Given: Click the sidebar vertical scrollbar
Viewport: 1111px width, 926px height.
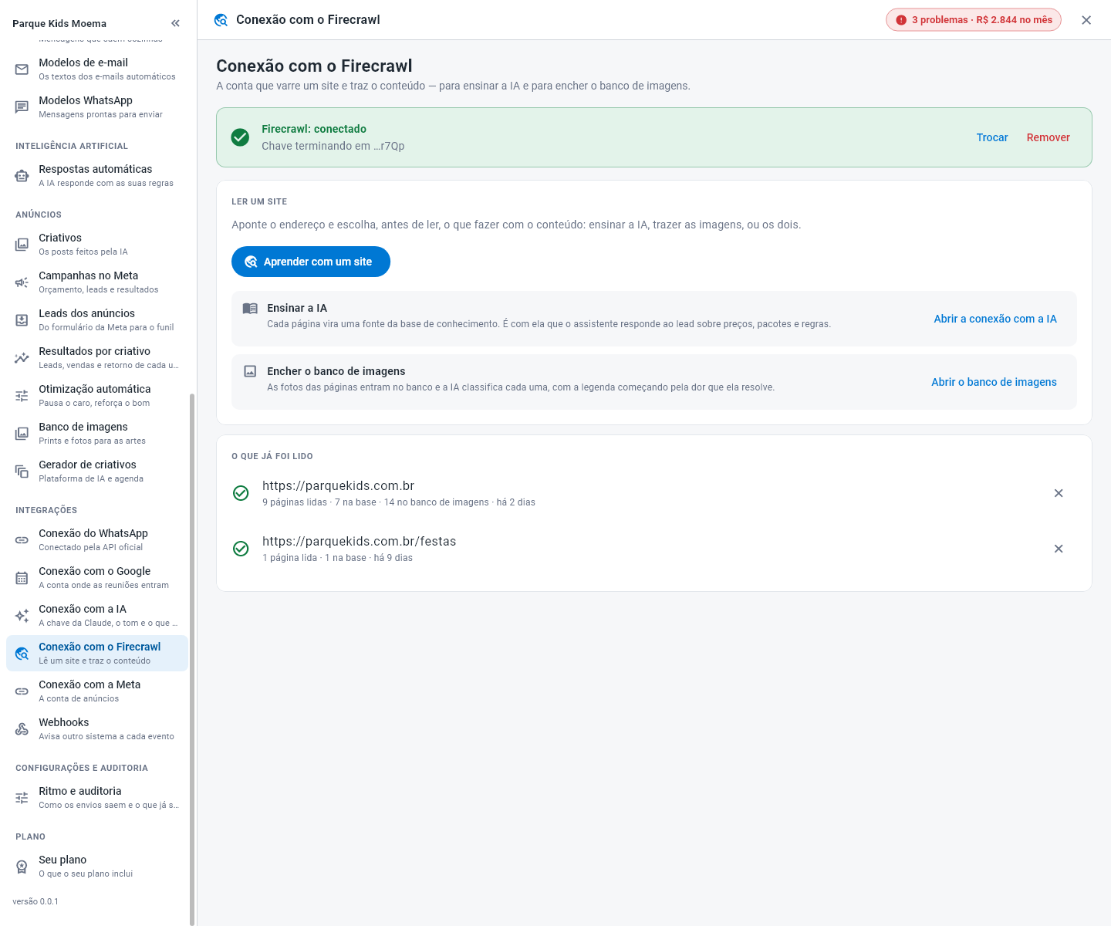Looking at the screenshot, I should (x=192, y=660).
